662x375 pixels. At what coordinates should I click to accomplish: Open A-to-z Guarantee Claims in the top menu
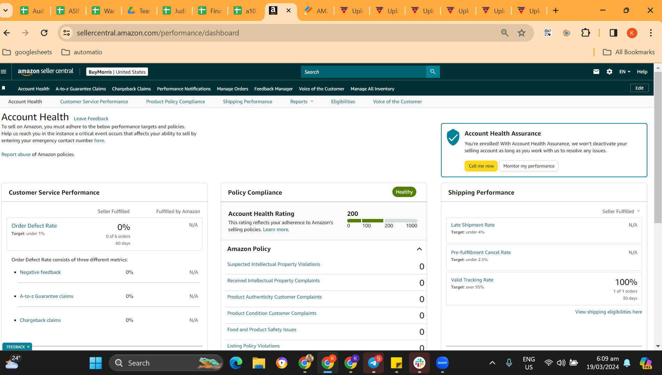tap(81, 89)
